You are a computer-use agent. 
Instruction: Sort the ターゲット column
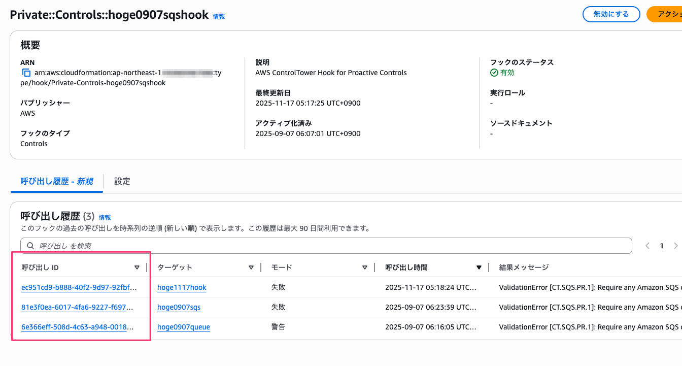tap(251, 268)
